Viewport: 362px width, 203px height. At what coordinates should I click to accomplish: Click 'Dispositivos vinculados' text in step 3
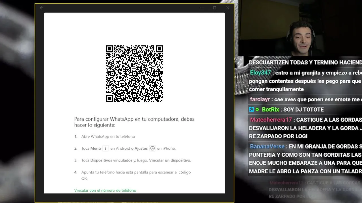(111, 160)
